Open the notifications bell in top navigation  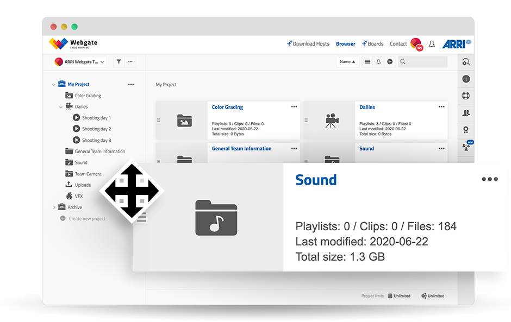[x=432, y=44]
